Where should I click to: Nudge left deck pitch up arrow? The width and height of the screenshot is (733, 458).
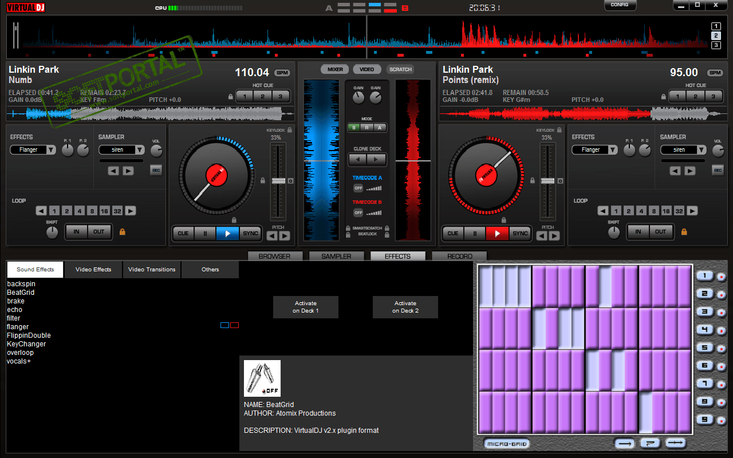click(x=285, y=236)
